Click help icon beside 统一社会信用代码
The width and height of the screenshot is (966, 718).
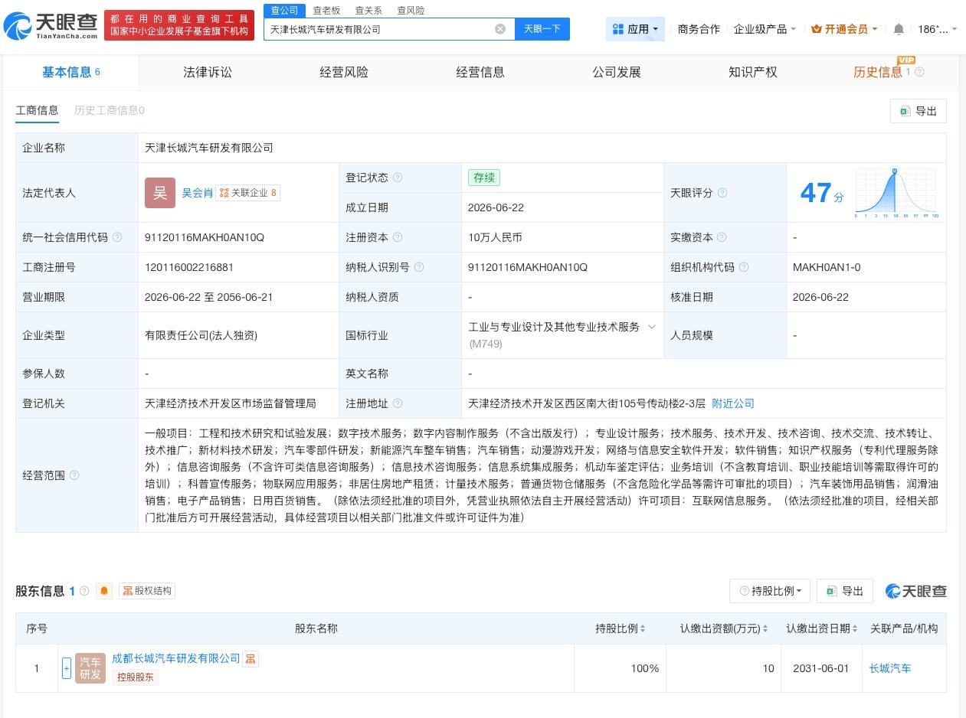point(117,237)
